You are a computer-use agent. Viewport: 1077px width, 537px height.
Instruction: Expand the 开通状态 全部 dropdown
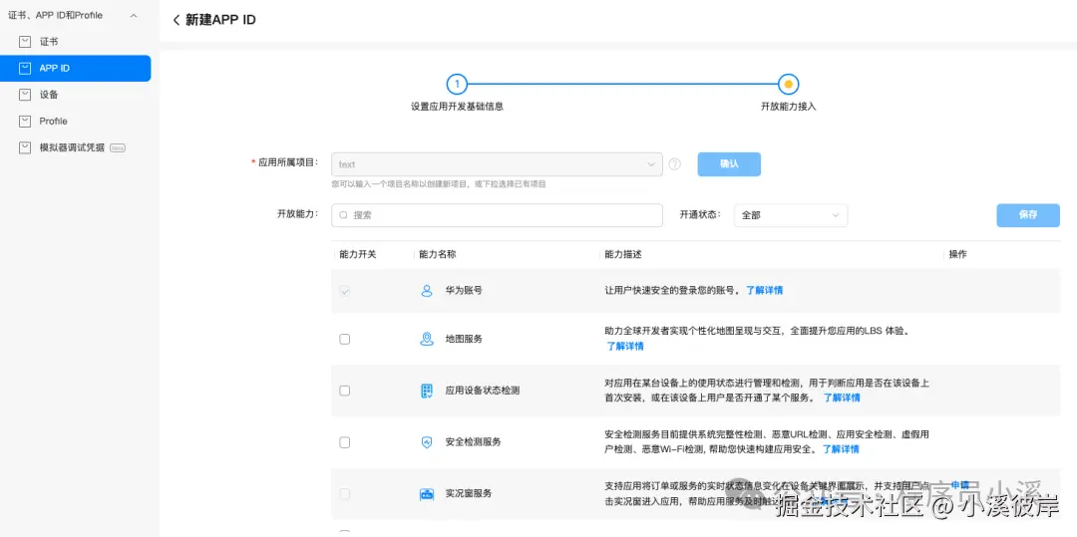click(x=790, y=215)
